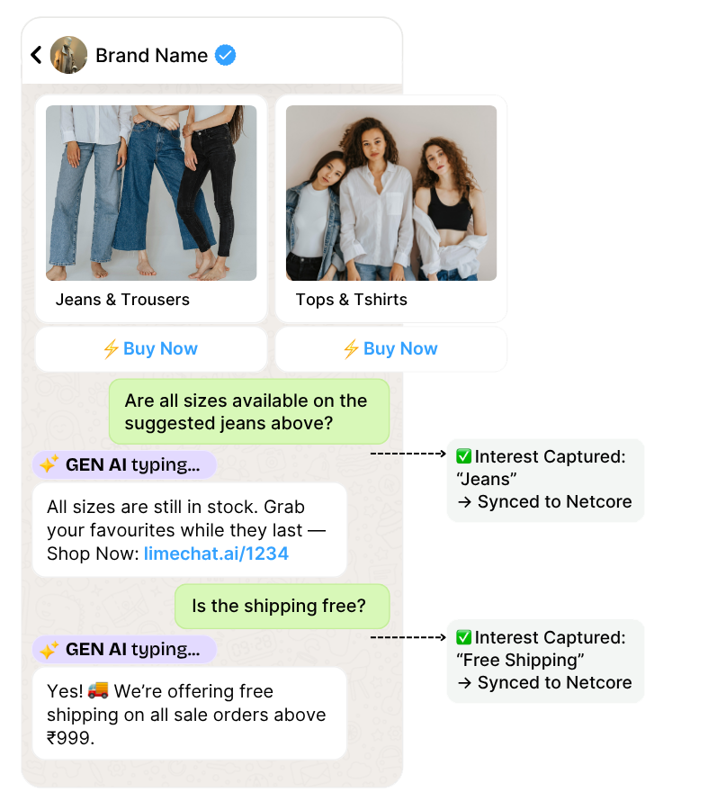Select the Brand Name title
717x810 pixels.
[152, 55]
